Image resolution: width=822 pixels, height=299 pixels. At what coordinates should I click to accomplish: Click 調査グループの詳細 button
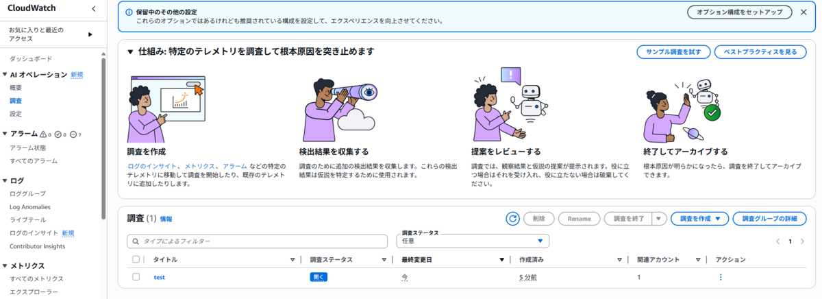(x=770, y=219)
